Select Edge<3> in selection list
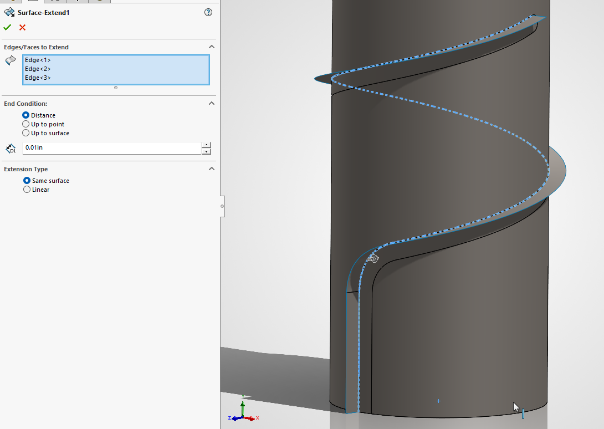The height and width of the screenshot is (429, 604). (38, 78)
